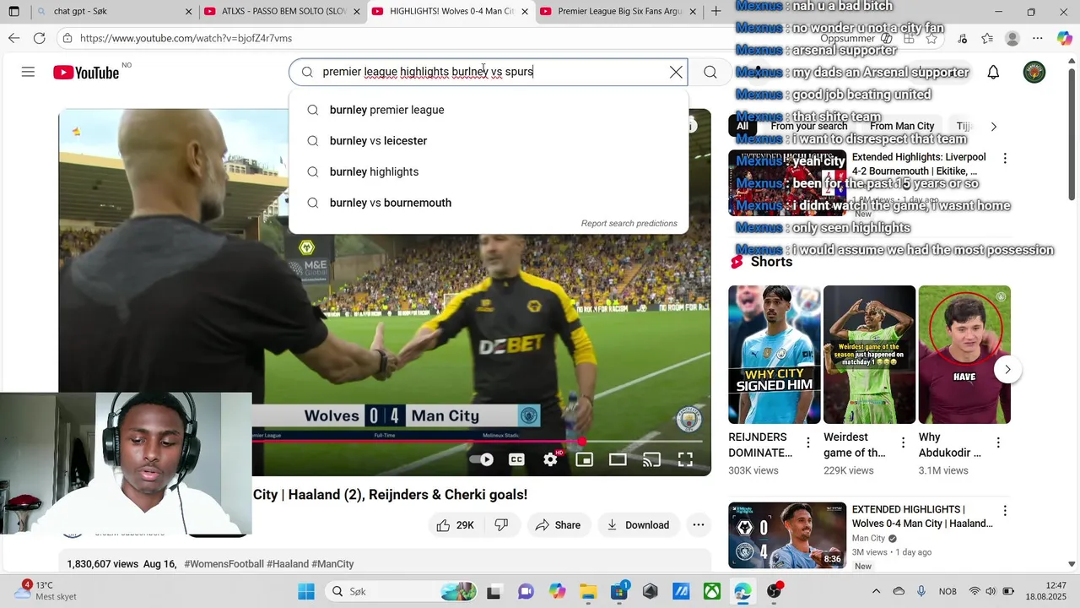Open options for Wolves 0-4 Extended Highlights

[x=1004, y=511]
